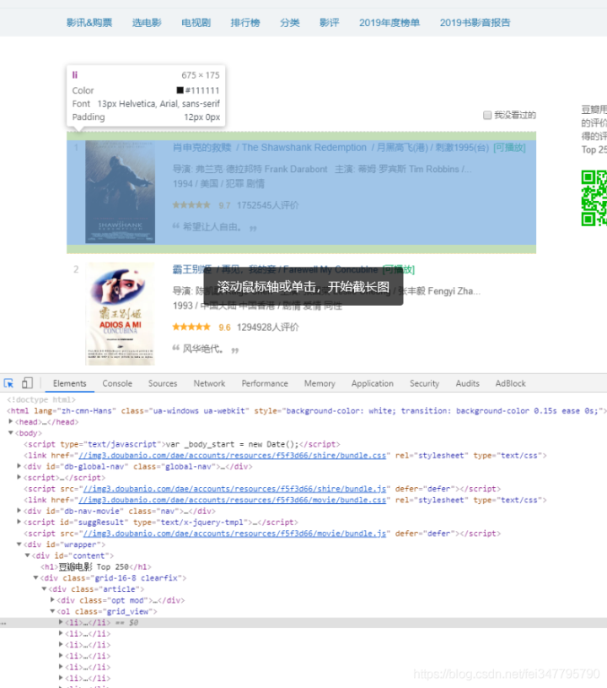Viewport: 607px width, 688px height.
Task: Open The Shawshank Redemption title link
Action: 330,148
